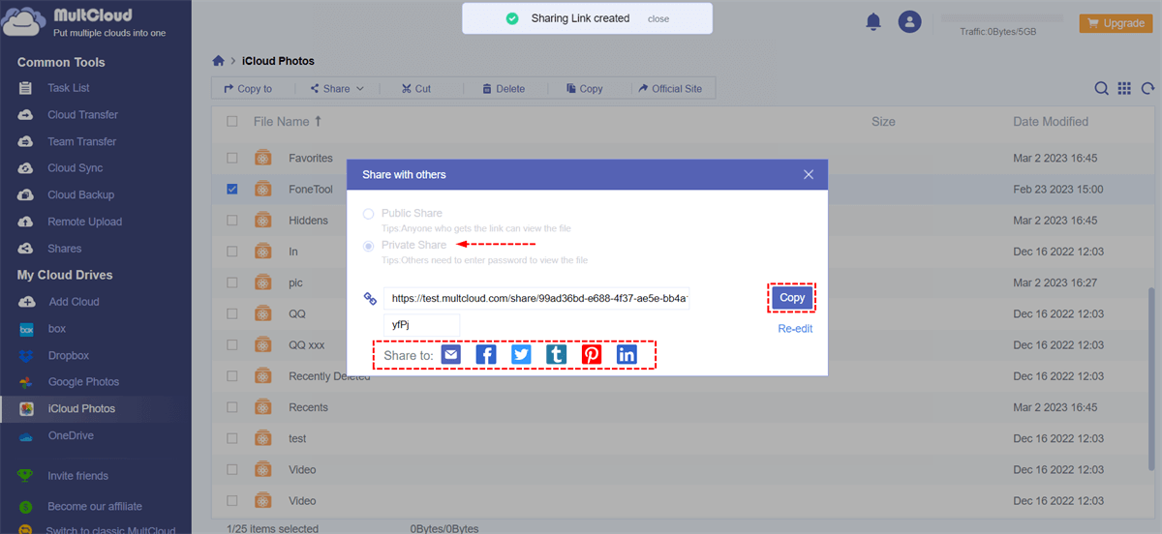Open box cloud drive
1162x534 pixels.
click(x=56, y=329)
